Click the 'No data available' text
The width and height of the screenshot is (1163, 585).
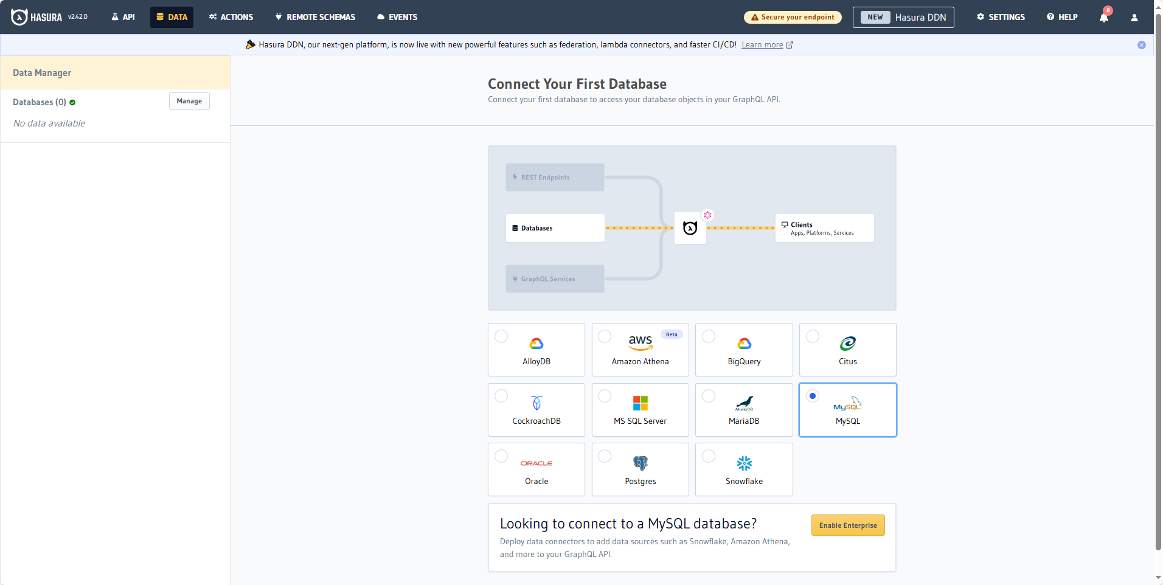[x=49, y=123]
